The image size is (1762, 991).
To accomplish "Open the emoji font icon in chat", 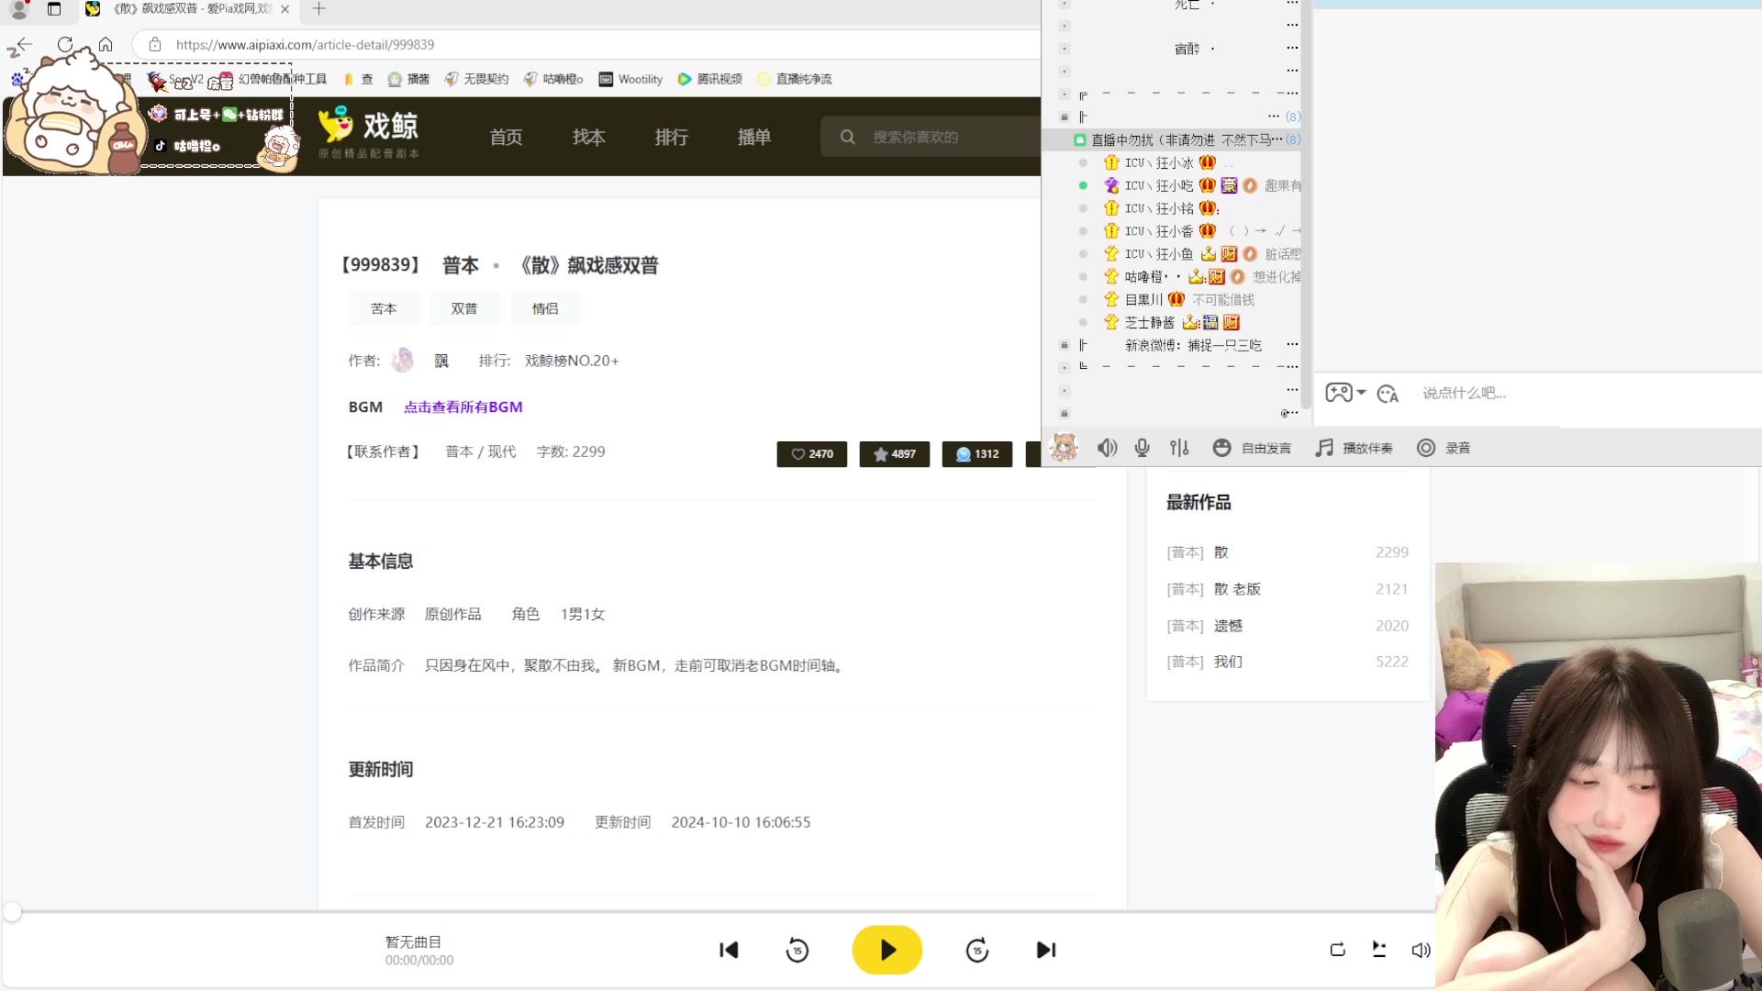I will (x=1388, y=394).
